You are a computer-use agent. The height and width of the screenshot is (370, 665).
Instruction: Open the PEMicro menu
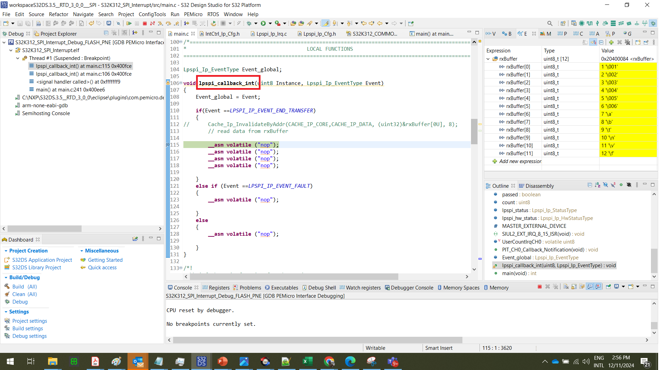click(193, 14)
